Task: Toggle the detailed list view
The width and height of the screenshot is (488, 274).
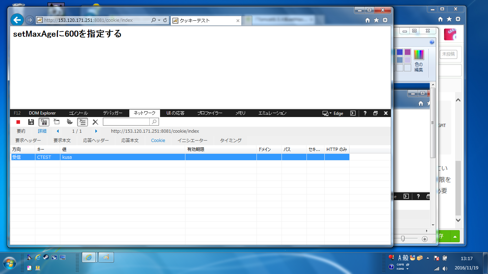Action: [x=83, y=122]
